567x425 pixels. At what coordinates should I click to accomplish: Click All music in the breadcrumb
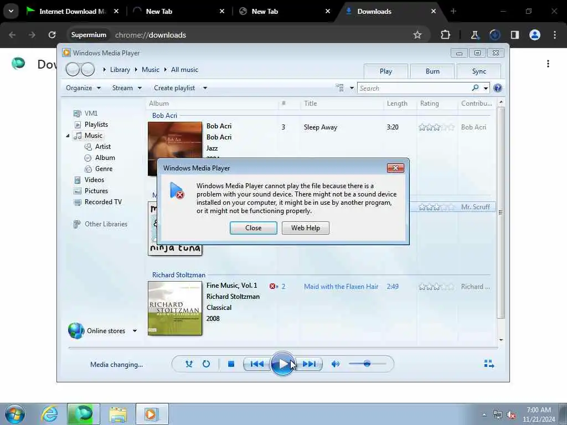tap(184, 70)
